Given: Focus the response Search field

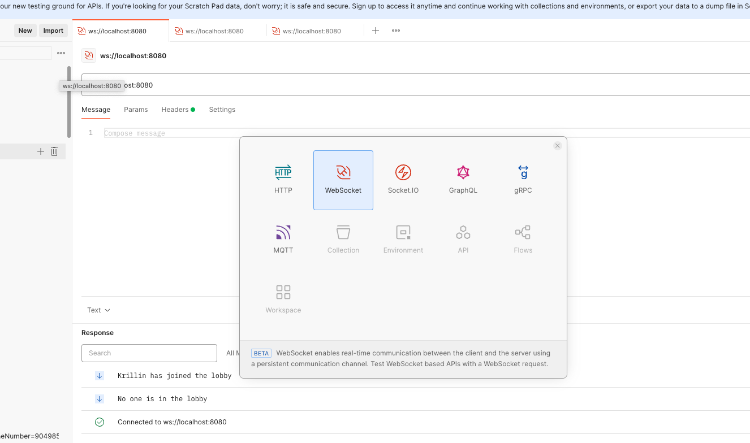Looking at the screenshot, I should click(149, 353).
